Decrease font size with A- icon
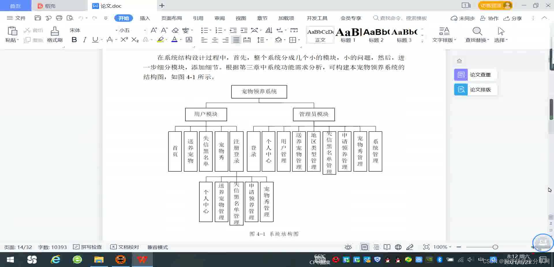Screen dimensions: 554x267 (164, 30)
